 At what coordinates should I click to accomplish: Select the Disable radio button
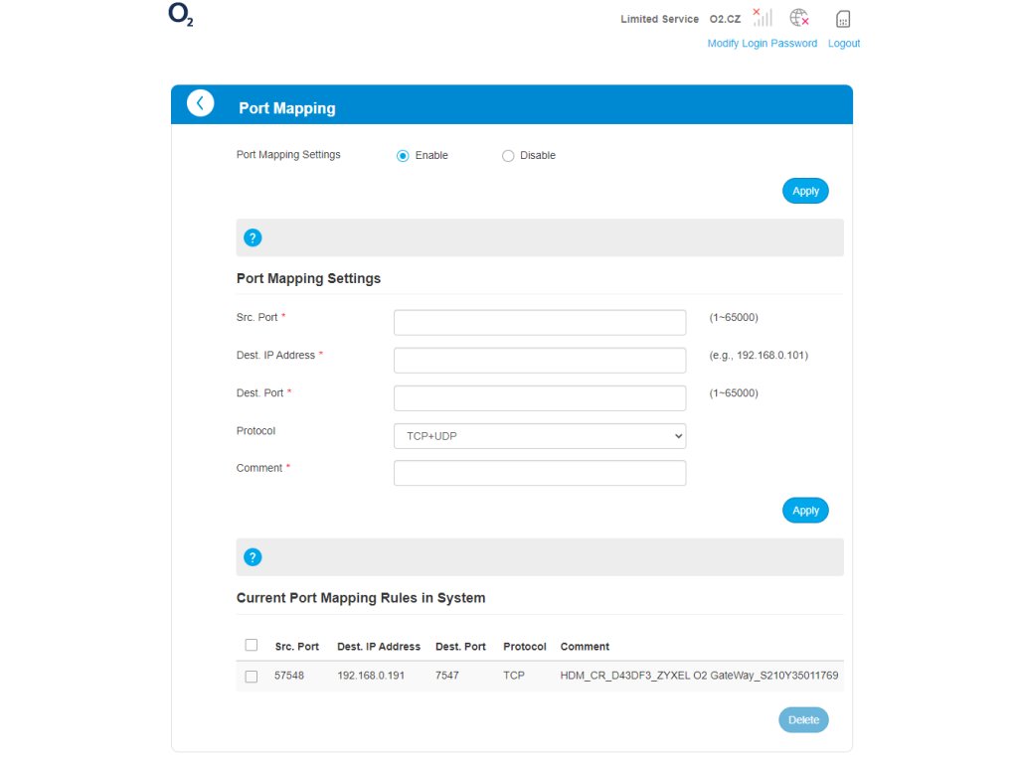(508, 156)
